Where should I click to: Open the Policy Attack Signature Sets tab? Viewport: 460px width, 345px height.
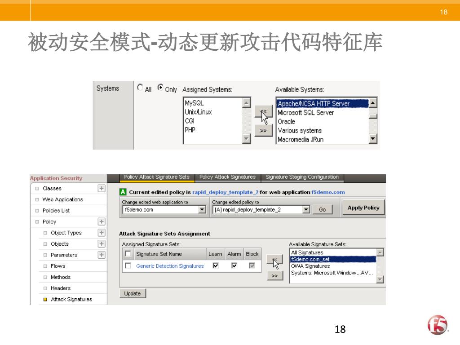point(157,177)
